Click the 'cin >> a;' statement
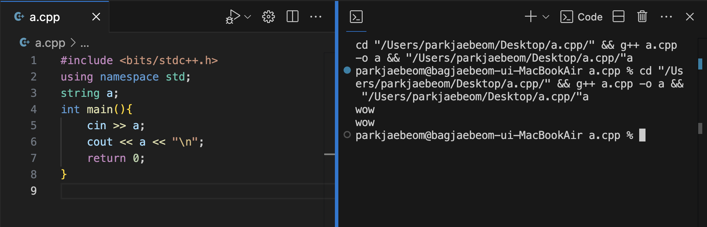707x227 pixels. click(x=116, y=126)
